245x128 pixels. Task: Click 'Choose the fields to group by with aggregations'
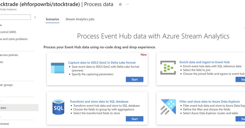coord(104,109)
